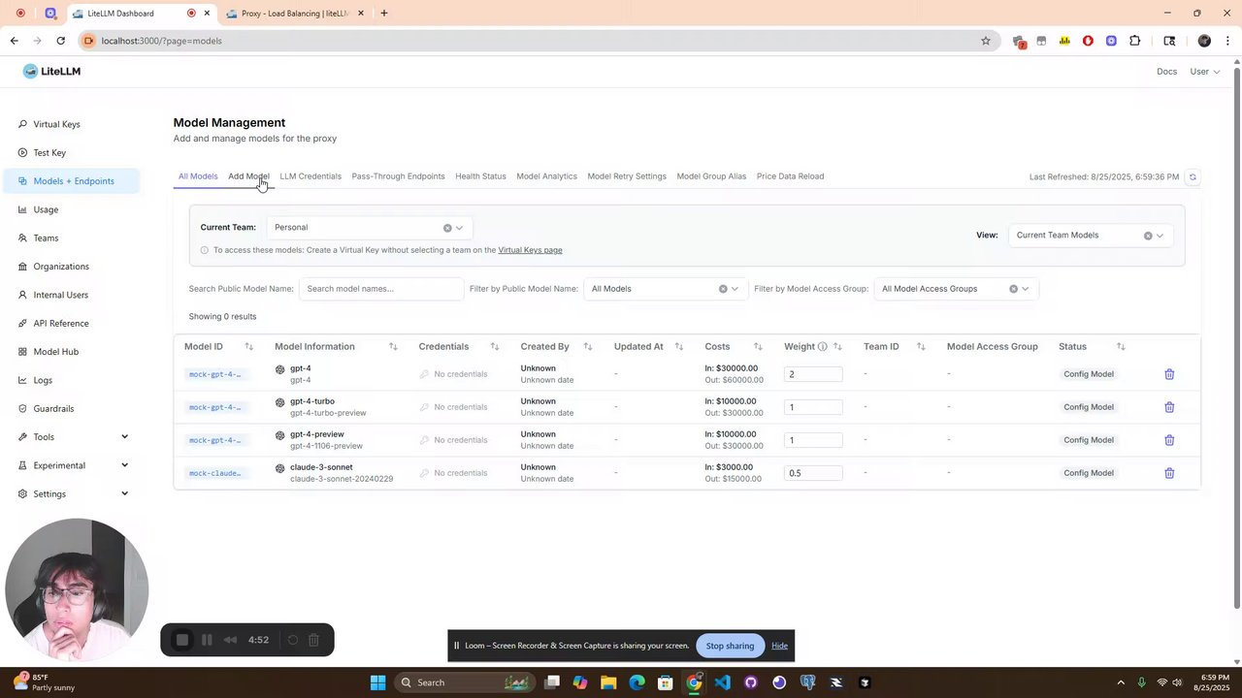Screen dimensions: 1242x698
Task: Open Windows taskbar Search box
Action: tap(464, 682)
